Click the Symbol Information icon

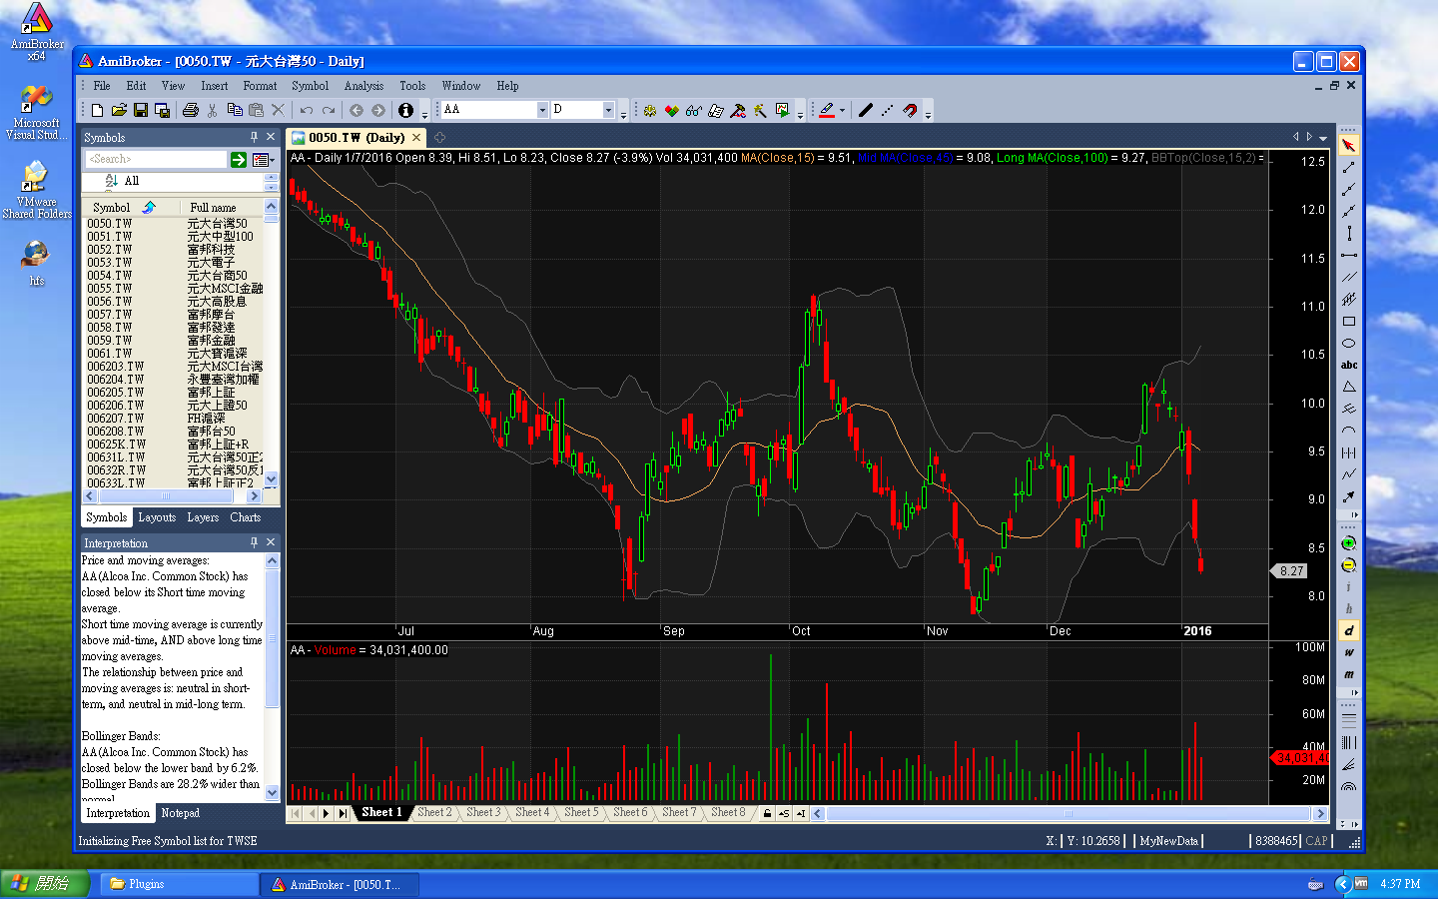pos(405,110)
